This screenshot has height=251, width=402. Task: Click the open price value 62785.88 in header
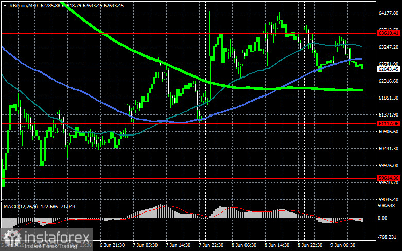click(x=50, y=5)
